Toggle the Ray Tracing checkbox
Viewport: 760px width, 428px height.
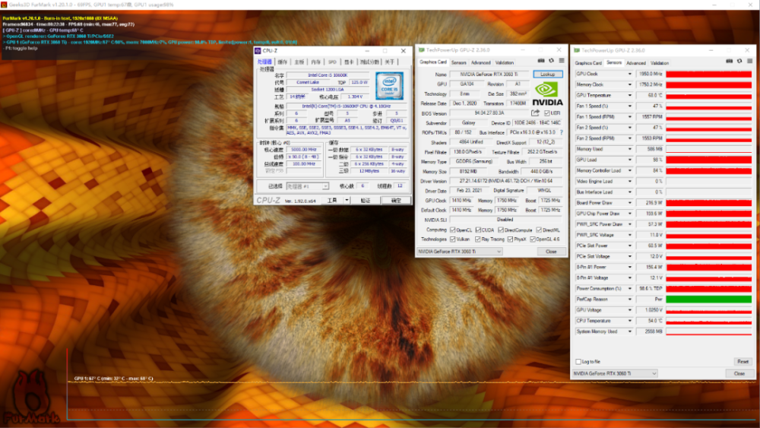(x=478, y=239)
